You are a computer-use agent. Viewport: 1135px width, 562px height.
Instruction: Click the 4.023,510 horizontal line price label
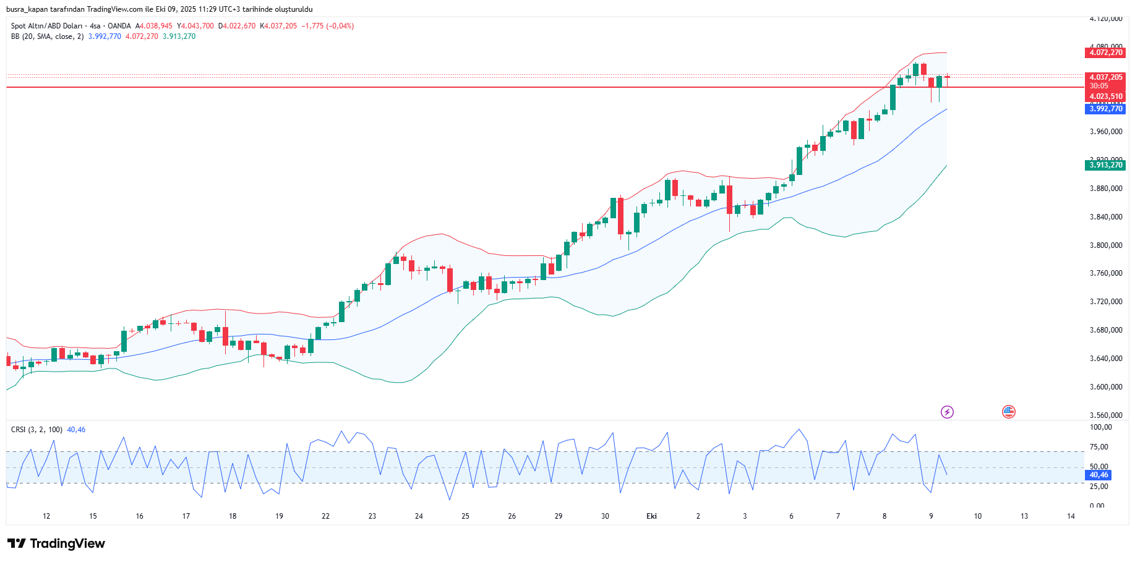coord(1105,96)
